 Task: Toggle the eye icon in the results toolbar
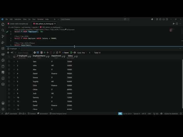(x=75, y=53)
